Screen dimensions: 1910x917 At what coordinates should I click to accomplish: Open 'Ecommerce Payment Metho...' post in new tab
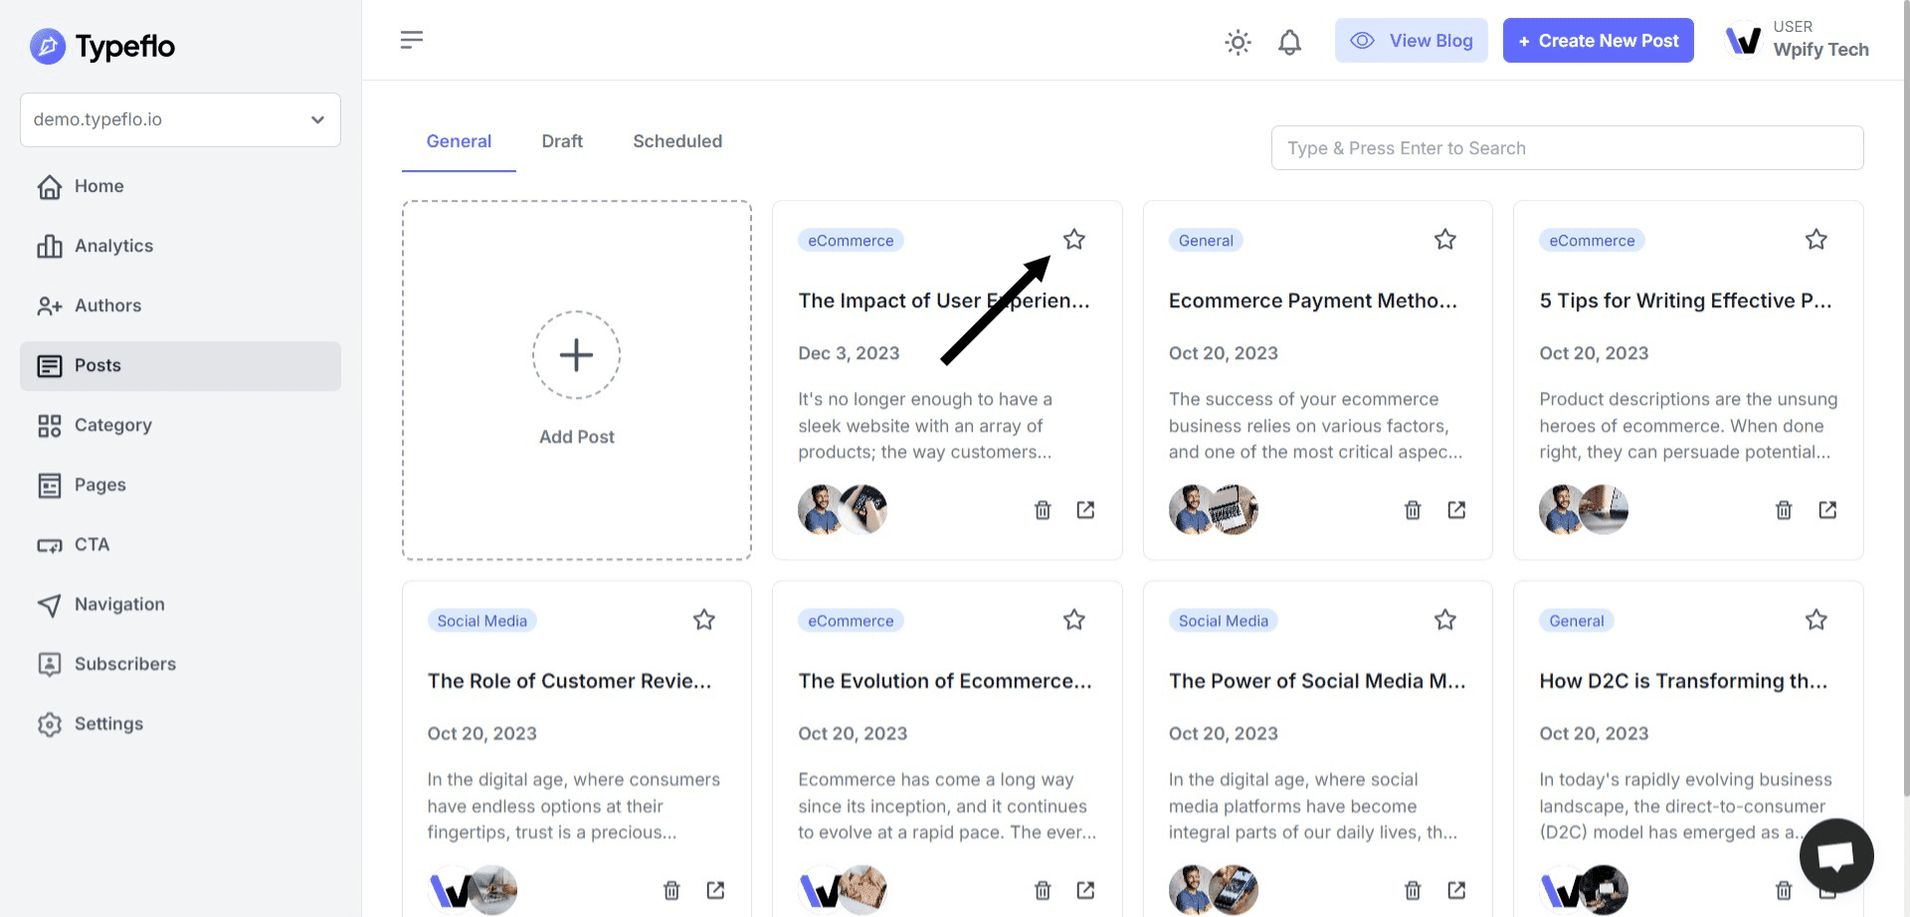[x=1456, y=510]
